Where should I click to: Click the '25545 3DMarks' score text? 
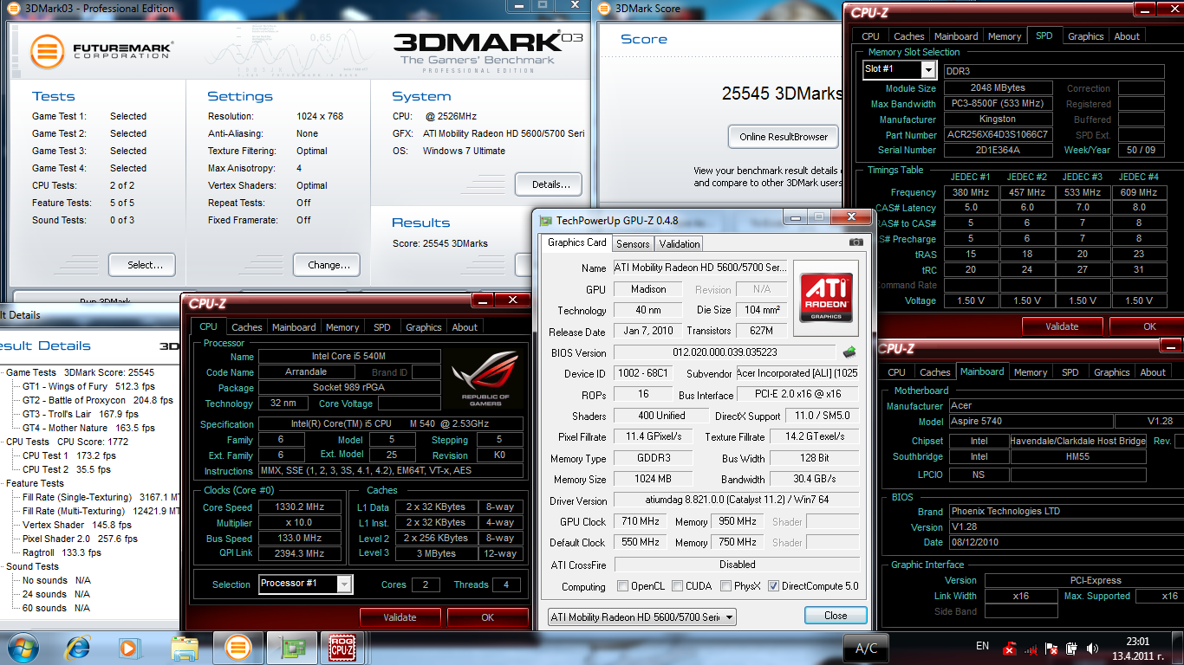click(783, 94)
